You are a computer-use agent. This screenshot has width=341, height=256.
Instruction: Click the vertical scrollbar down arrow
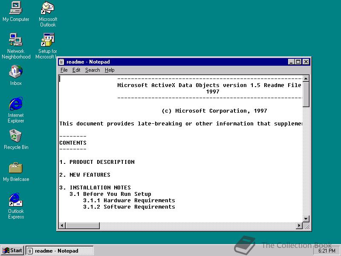tap(306, 218)
